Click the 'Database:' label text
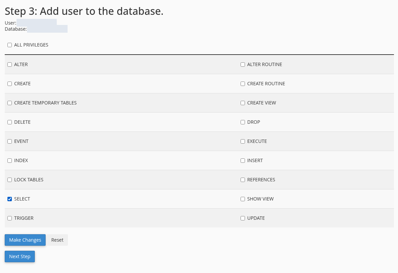Image resolution: width=398 pixels, height=273 pixels. pyautogui.click(x=16, y=29)
